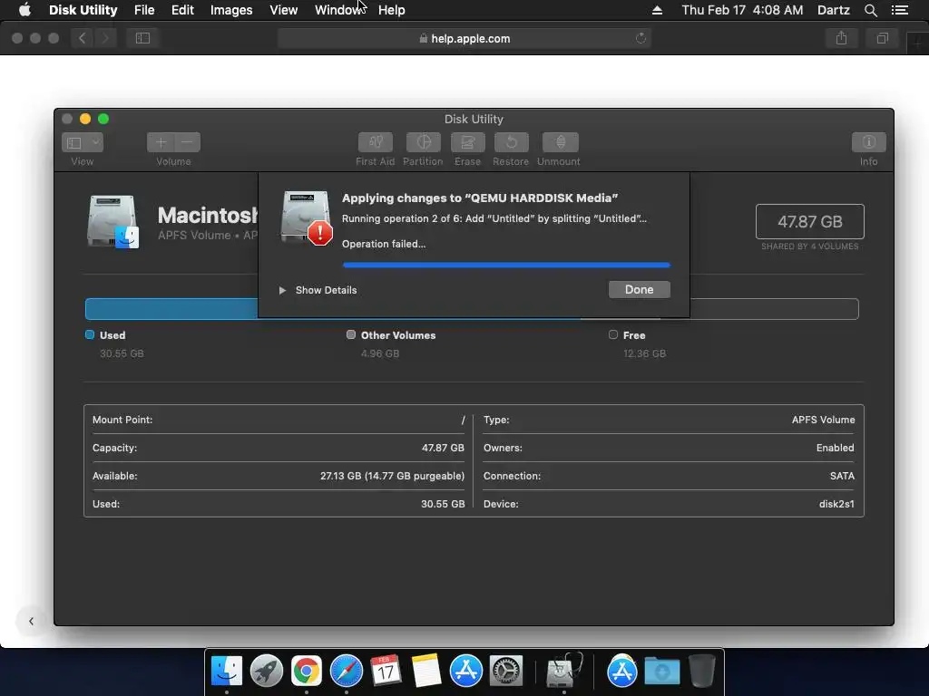Image resolution: width=929 pixels, height=696 pixels.
Task: Open Finder from the Dock
Action: (227, 672)
